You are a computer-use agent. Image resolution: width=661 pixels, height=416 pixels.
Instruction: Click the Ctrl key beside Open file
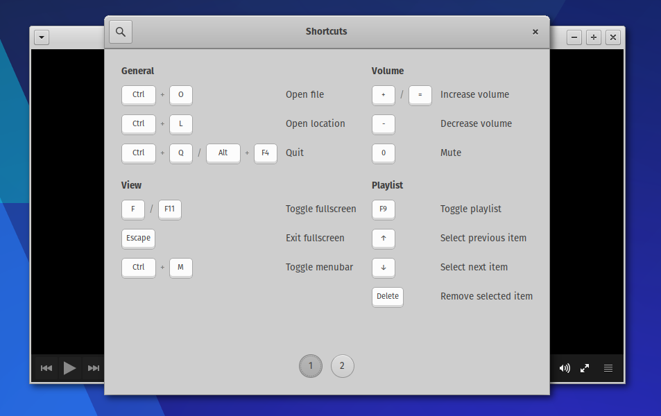pyautogui.click(x=138, y=95)
